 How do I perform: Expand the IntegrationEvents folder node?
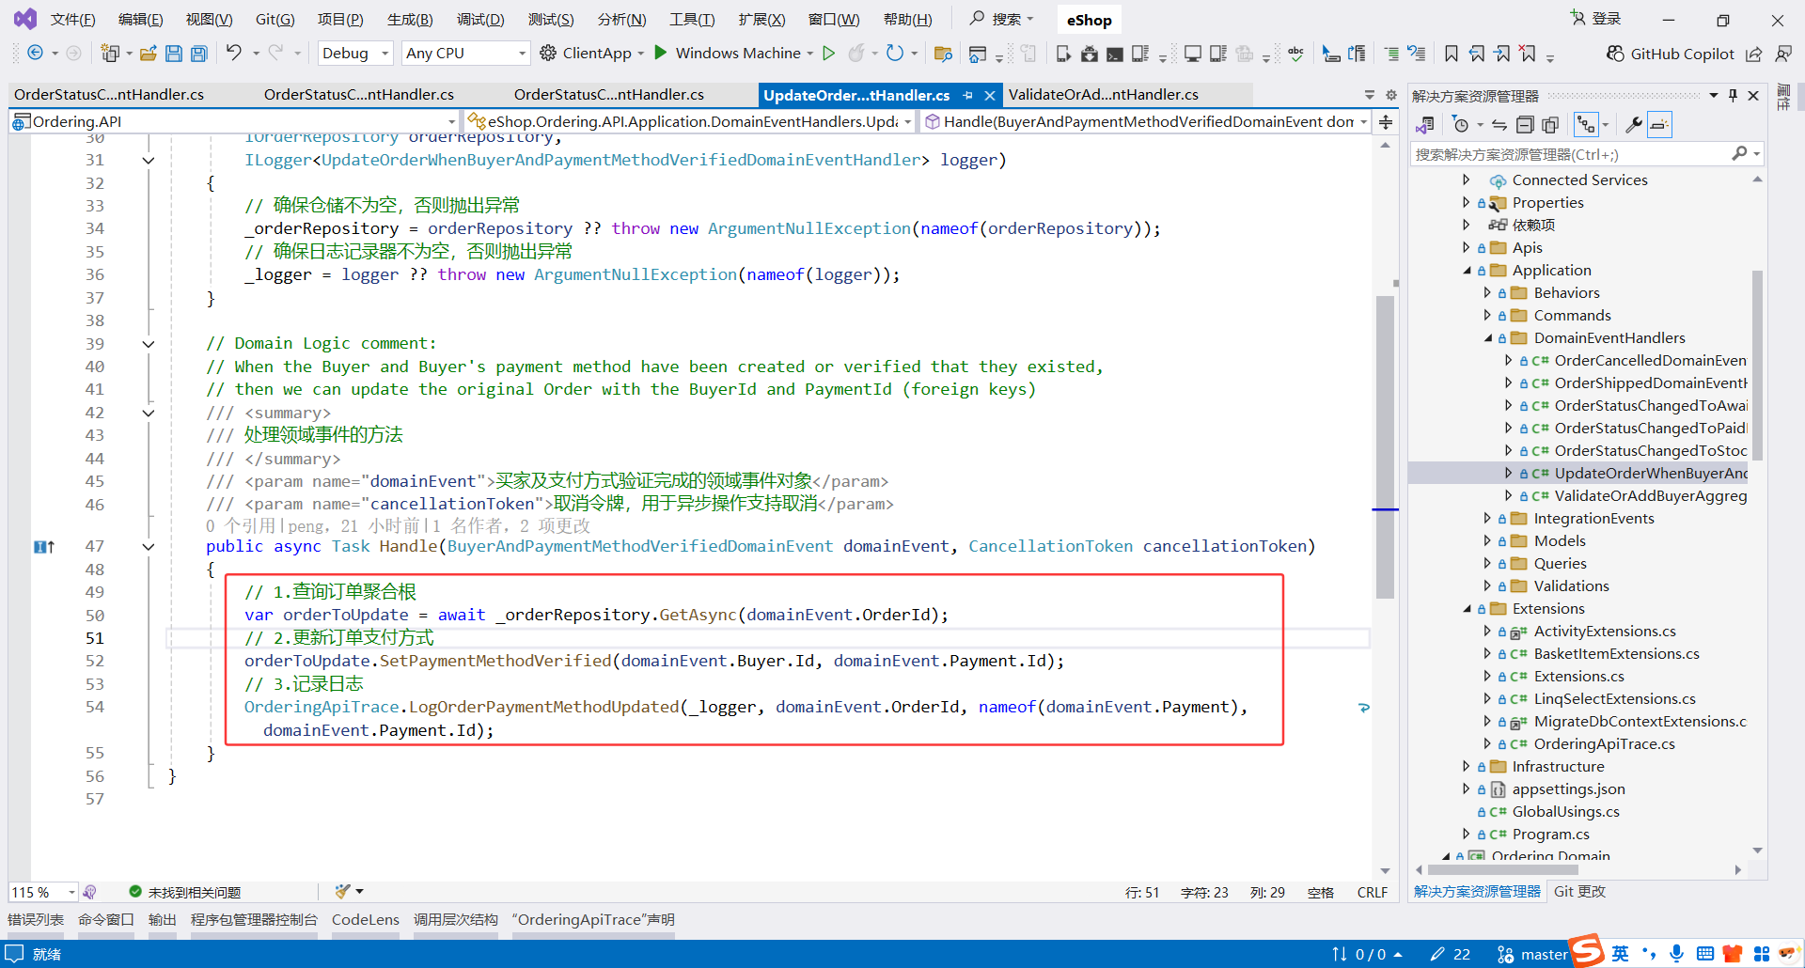click(1487, 519)
